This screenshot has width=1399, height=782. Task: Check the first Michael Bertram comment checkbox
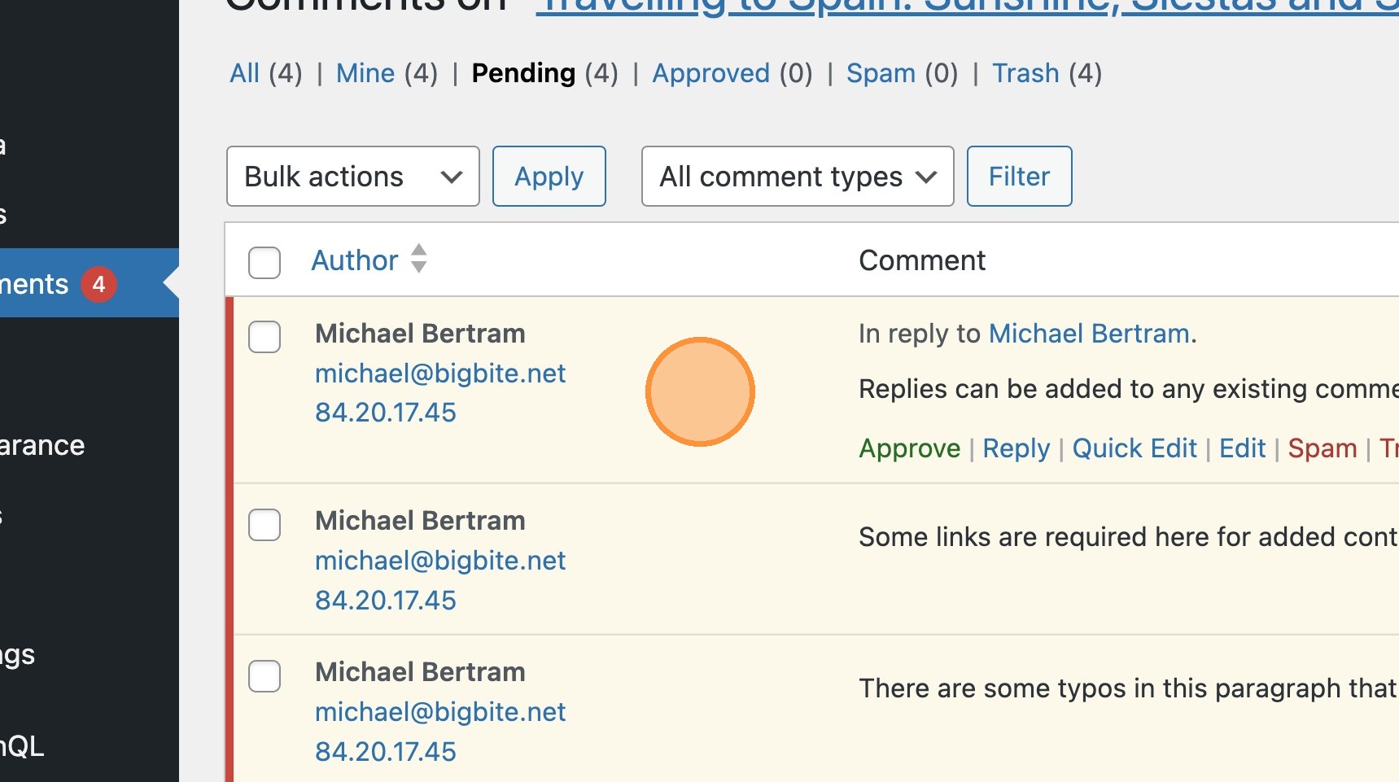(x=264, y=336)
